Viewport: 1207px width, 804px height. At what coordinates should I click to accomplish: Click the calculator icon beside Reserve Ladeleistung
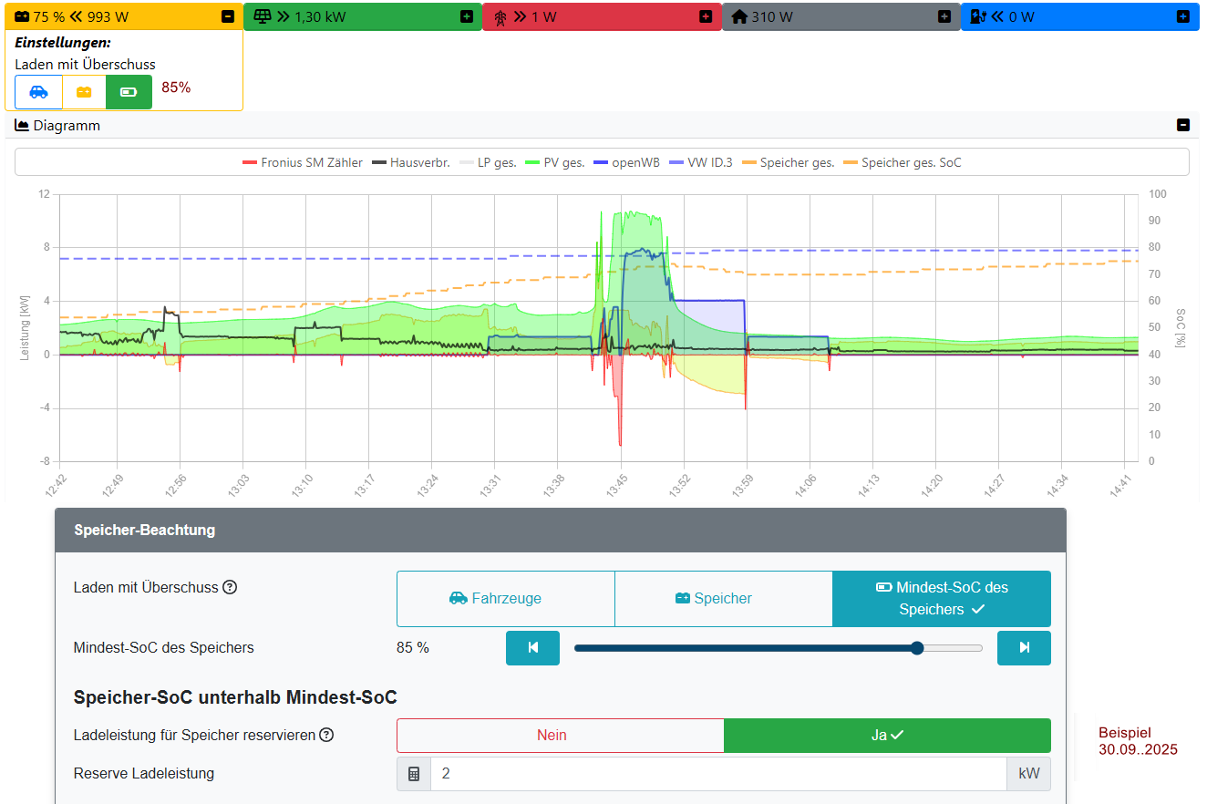(414, 774)
